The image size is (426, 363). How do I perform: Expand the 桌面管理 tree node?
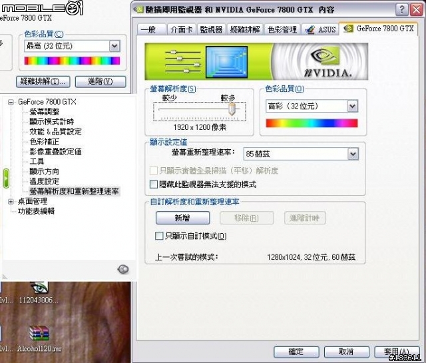tap(11, 202)
